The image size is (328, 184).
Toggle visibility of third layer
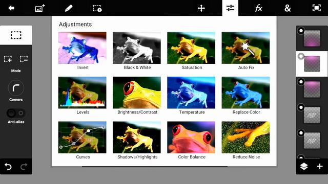[301, 82]
